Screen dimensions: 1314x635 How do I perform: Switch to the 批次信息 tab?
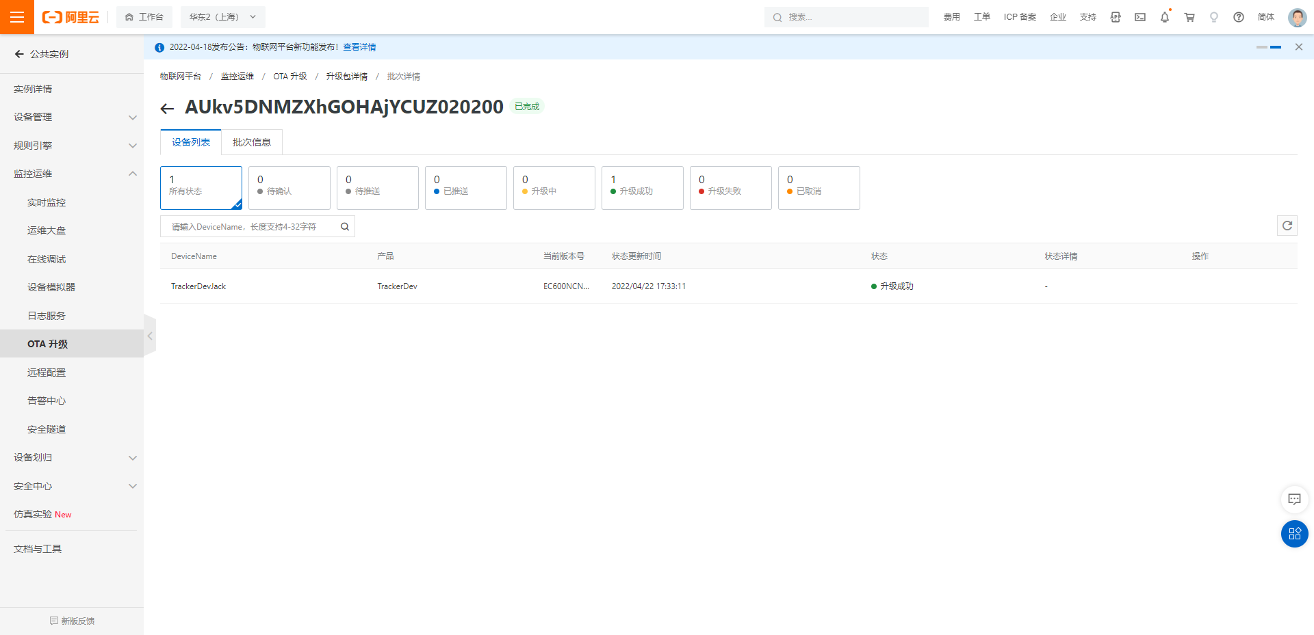(x=252, y=142)
